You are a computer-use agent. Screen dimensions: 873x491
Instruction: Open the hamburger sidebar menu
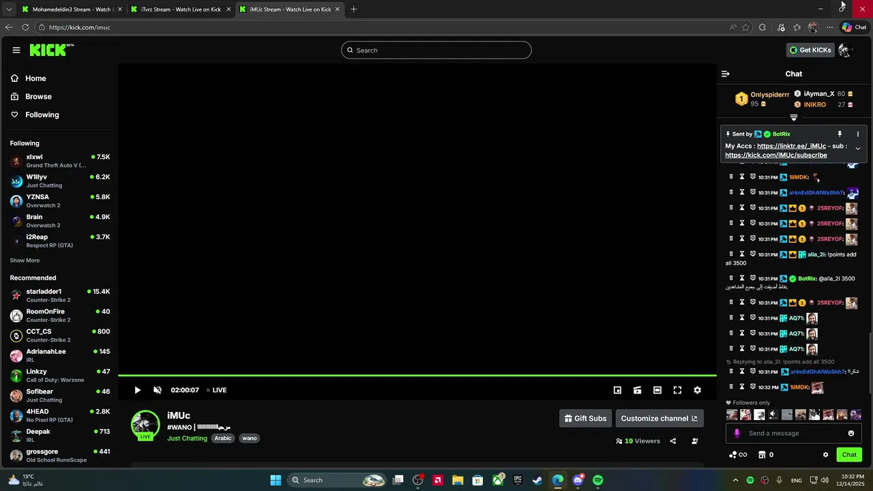(16, 50)
